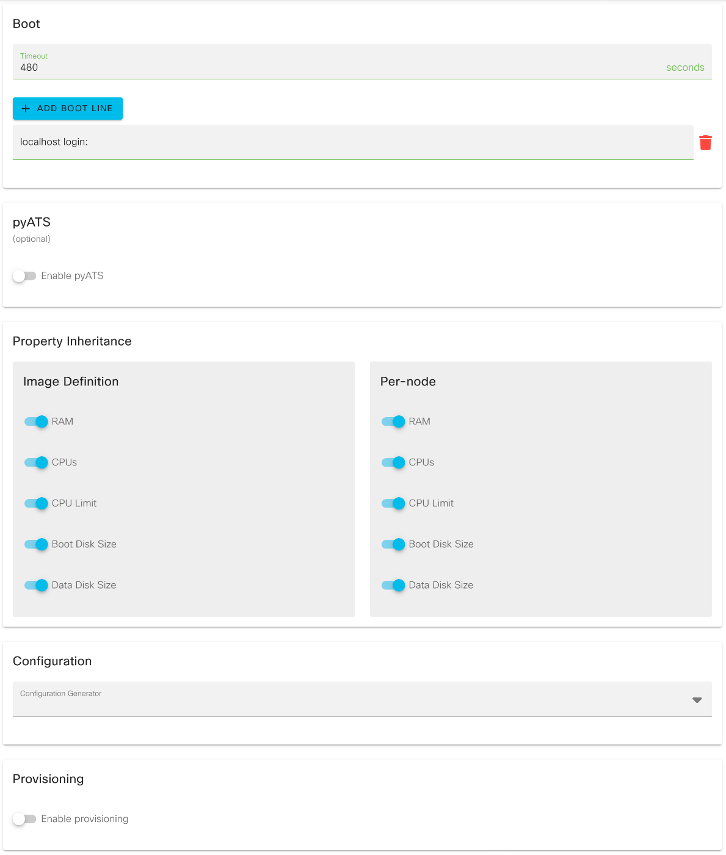Click the 'seconds' suffix in the Timeout field
Image resolution: width=726 pixels, height=855 pixels.
click(x=685, y=68)
